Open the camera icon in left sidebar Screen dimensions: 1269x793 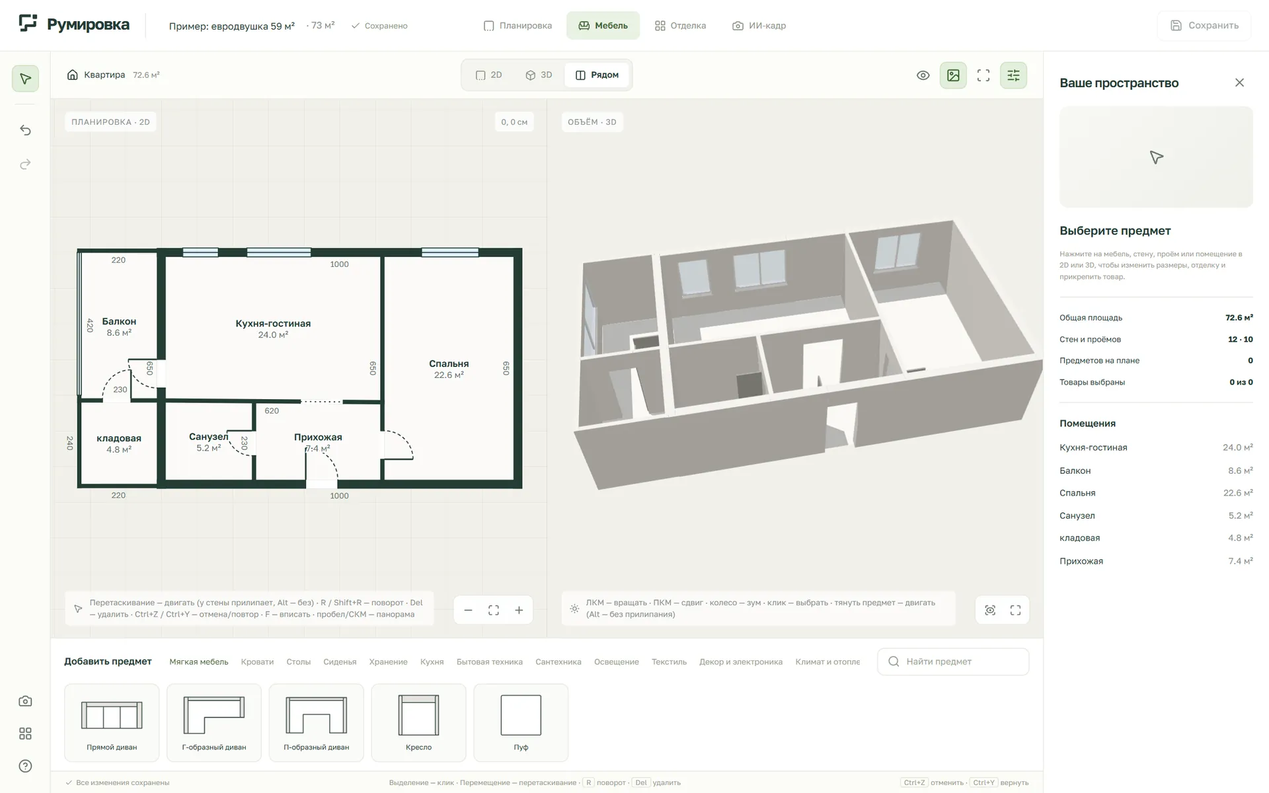(25, 701)
